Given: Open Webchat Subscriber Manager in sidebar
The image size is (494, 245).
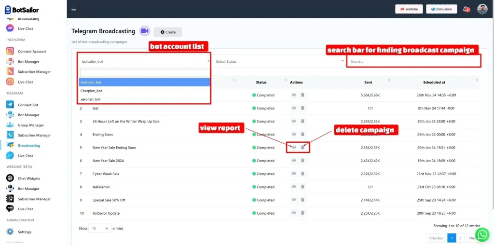Looking at the screenshot, I should (34, 199).
